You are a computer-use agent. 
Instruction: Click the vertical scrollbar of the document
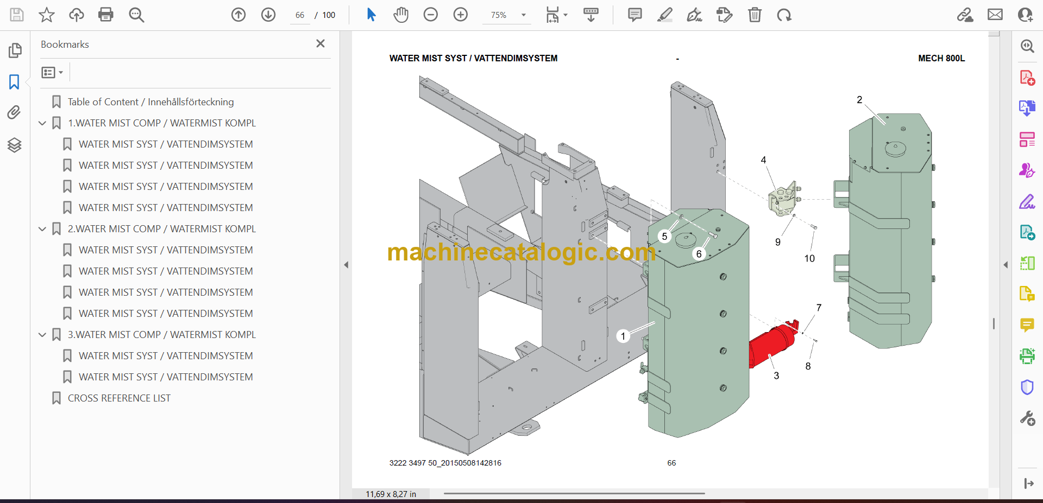tap(994, 323)
